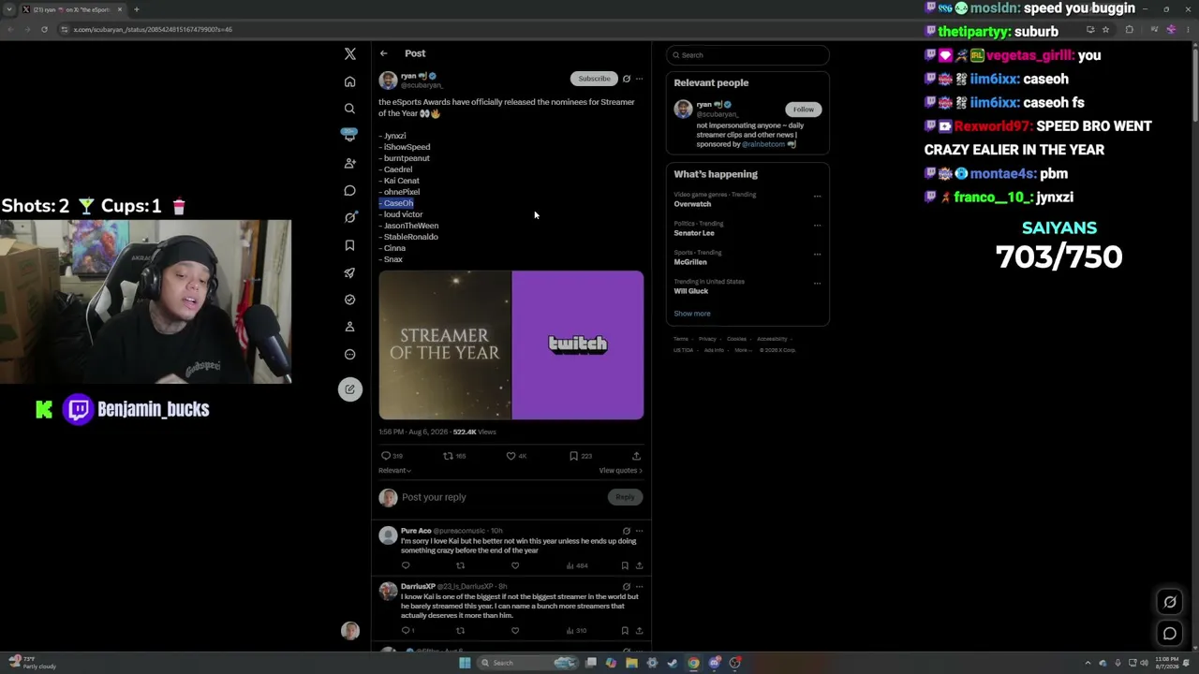Open the X home logo
1199x674 pixels.
point(349,54)
